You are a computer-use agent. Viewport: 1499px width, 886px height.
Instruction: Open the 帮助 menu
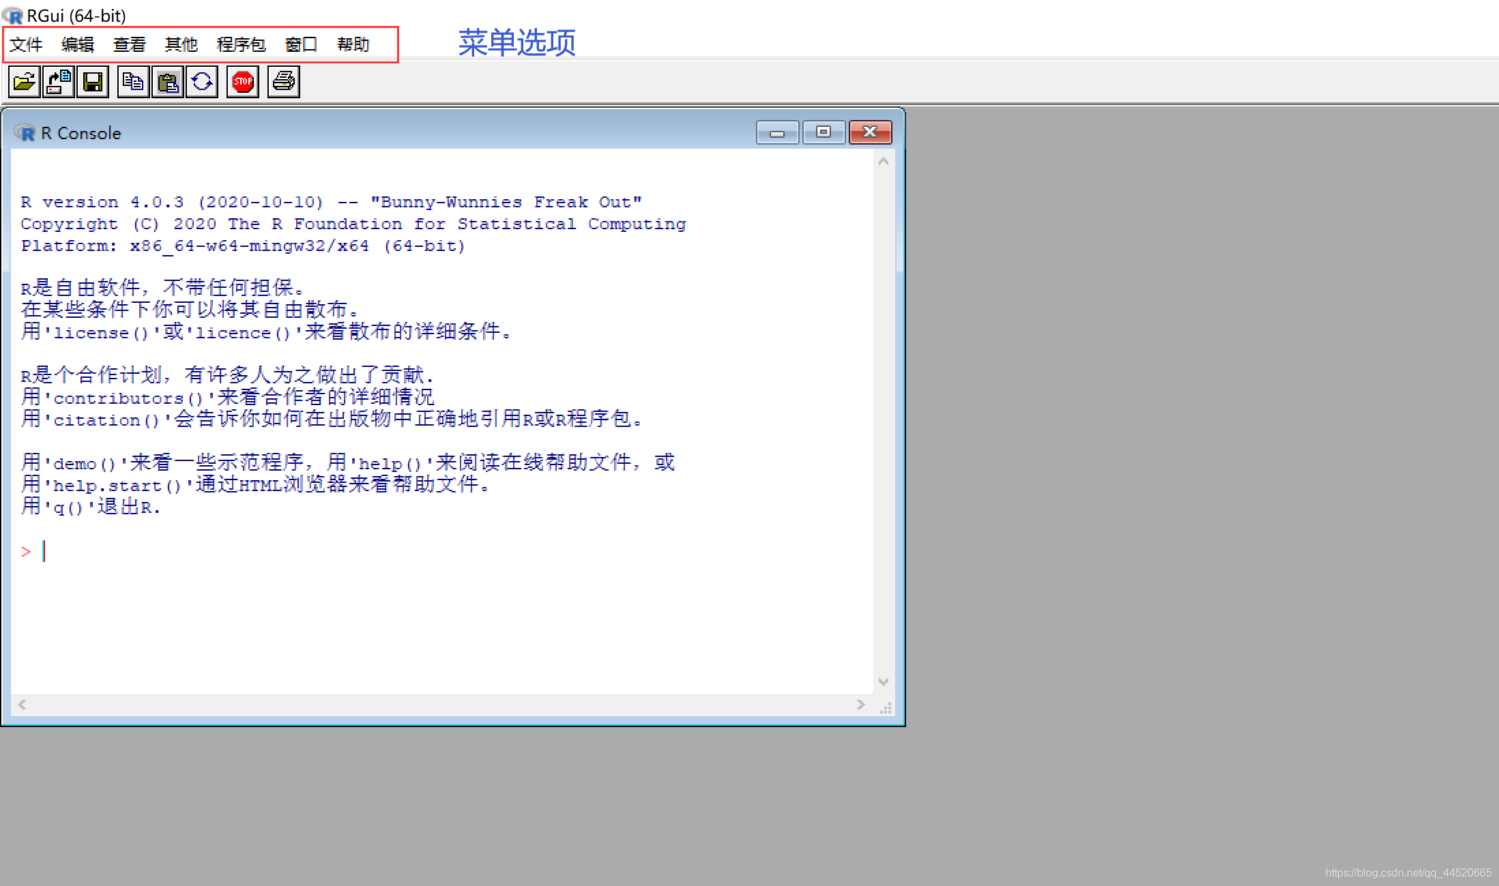[353, 45]
